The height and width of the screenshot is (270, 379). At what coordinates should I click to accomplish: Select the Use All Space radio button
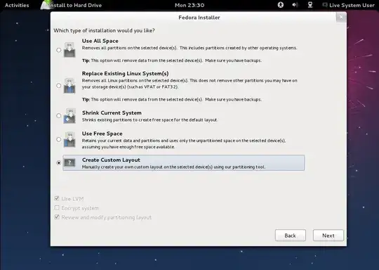click(58, 50)
